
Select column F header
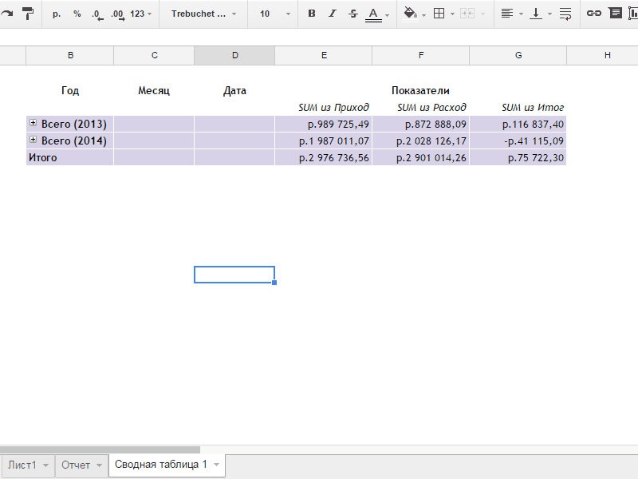pyautogui.click(x=421, y=55)
